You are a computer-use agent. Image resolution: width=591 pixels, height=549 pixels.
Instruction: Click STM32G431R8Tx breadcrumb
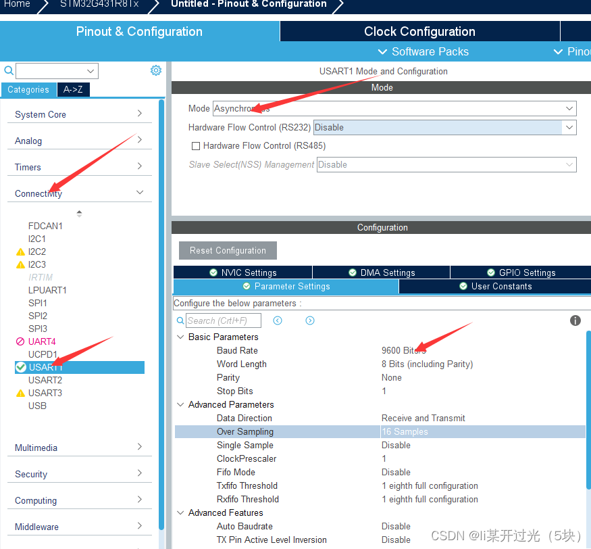(x=99, y=4)
